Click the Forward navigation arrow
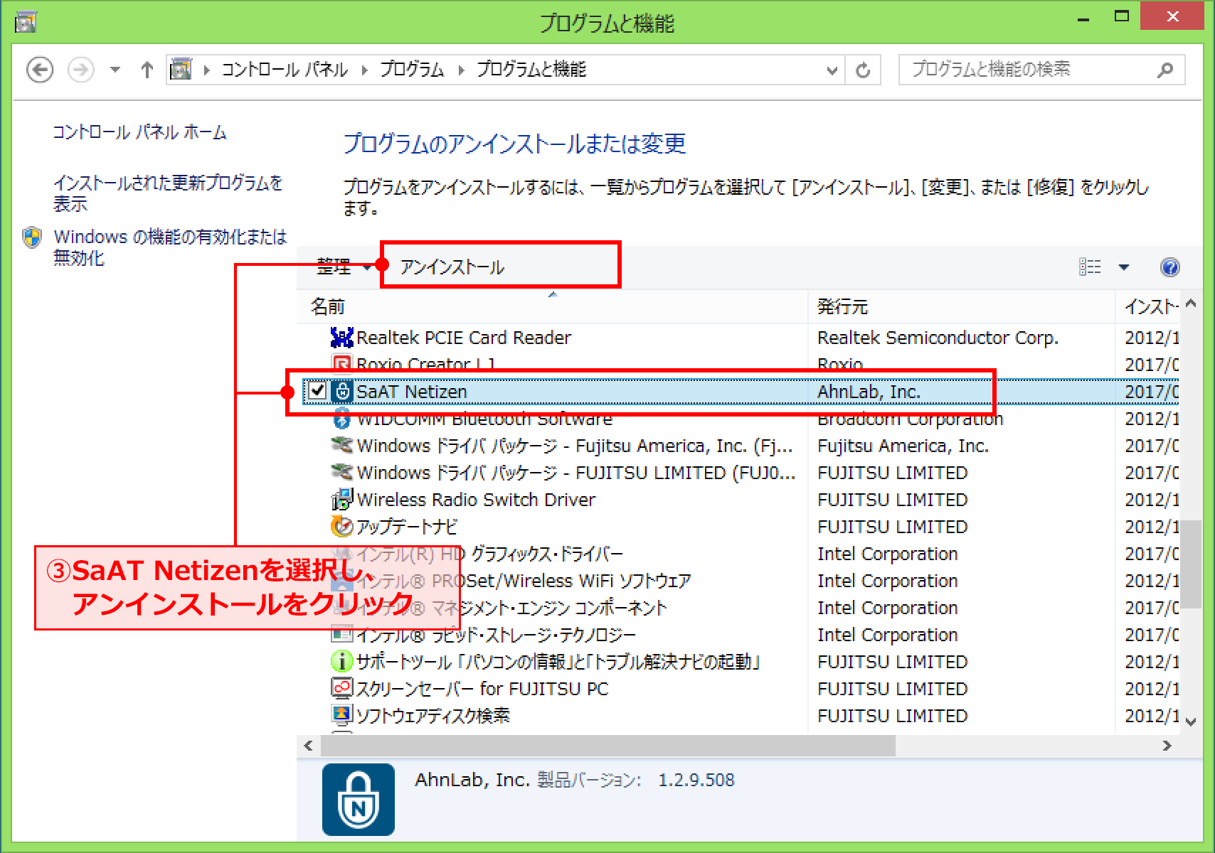Image resolution: width=1215 pixels, height=853 pixels. (80, 70)
